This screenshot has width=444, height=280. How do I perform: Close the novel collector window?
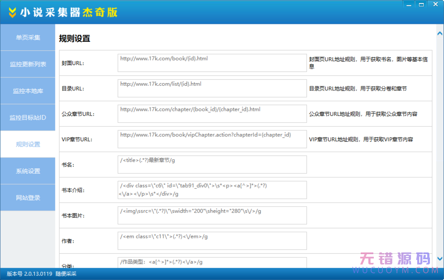point(435,5)
